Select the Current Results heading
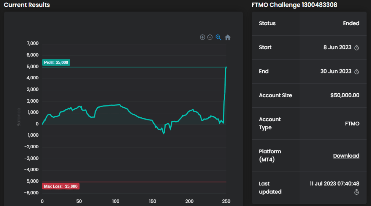Screen dimensions: 371x206 pyautogui.click(x=27, y=5)
